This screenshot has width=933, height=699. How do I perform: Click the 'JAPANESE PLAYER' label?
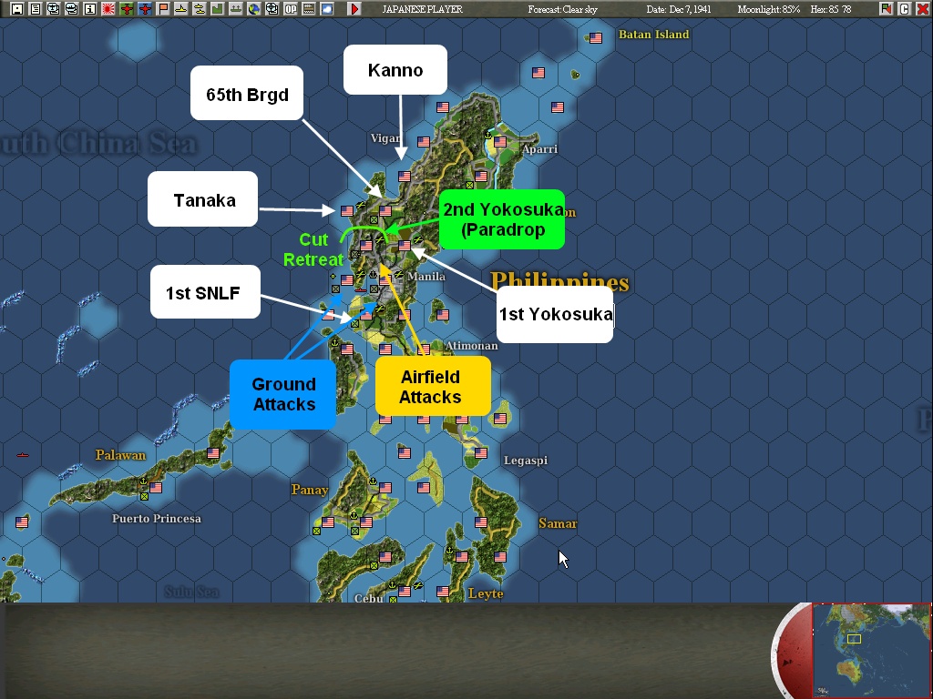point(422,9)
